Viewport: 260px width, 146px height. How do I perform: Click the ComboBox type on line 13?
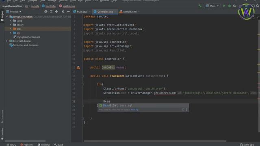point(108,67)
